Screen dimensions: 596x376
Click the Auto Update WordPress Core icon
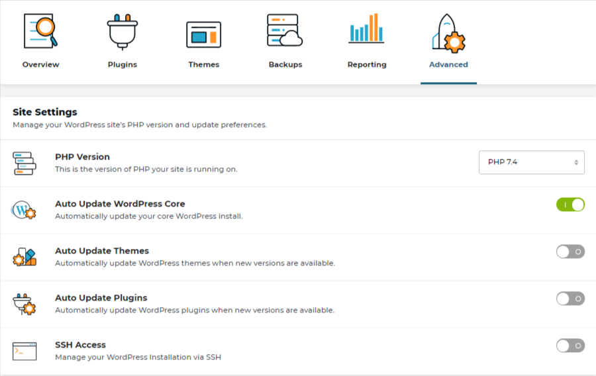[24, 210]
